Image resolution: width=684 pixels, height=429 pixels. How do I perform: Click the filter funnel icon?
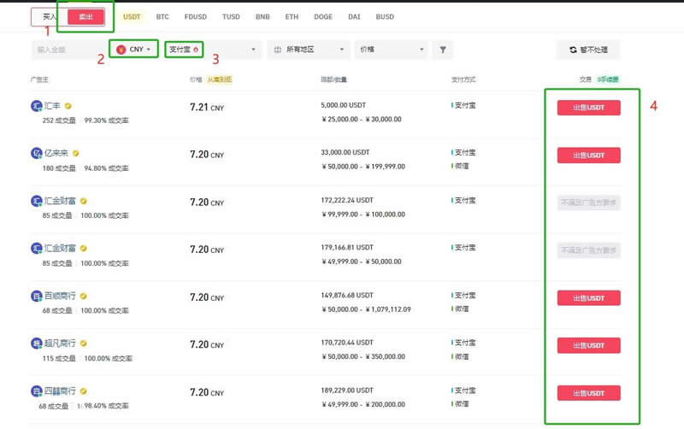[443, 50]
